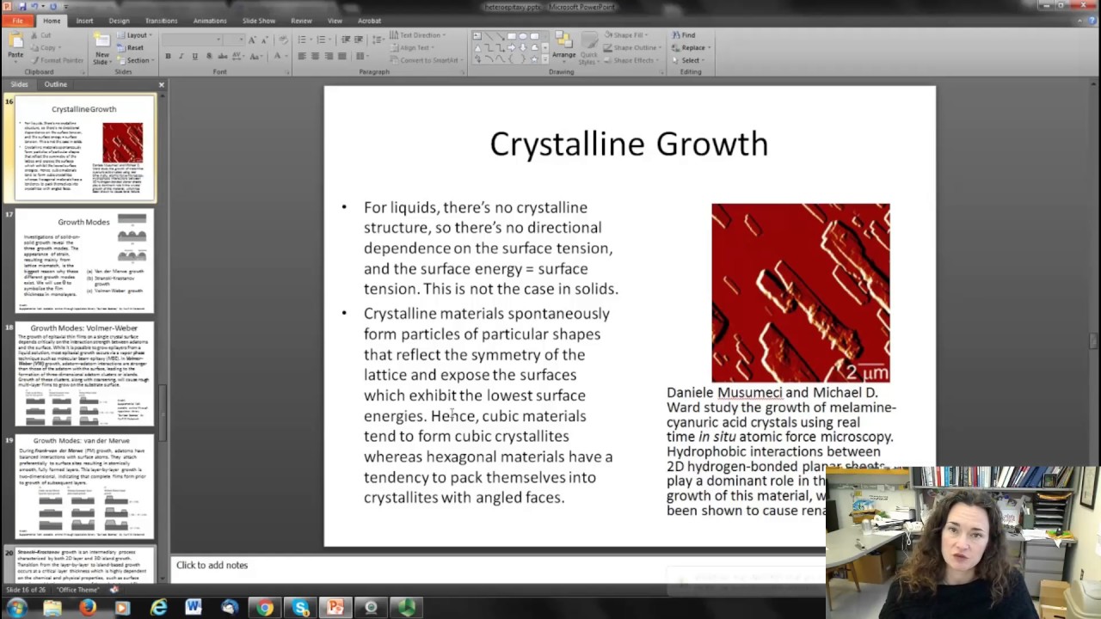Image resolution: width=1101 pixels, height=619 pixels.
Task: Select the rectangle shape in shapes gallery
Action: tap(511, 37)
